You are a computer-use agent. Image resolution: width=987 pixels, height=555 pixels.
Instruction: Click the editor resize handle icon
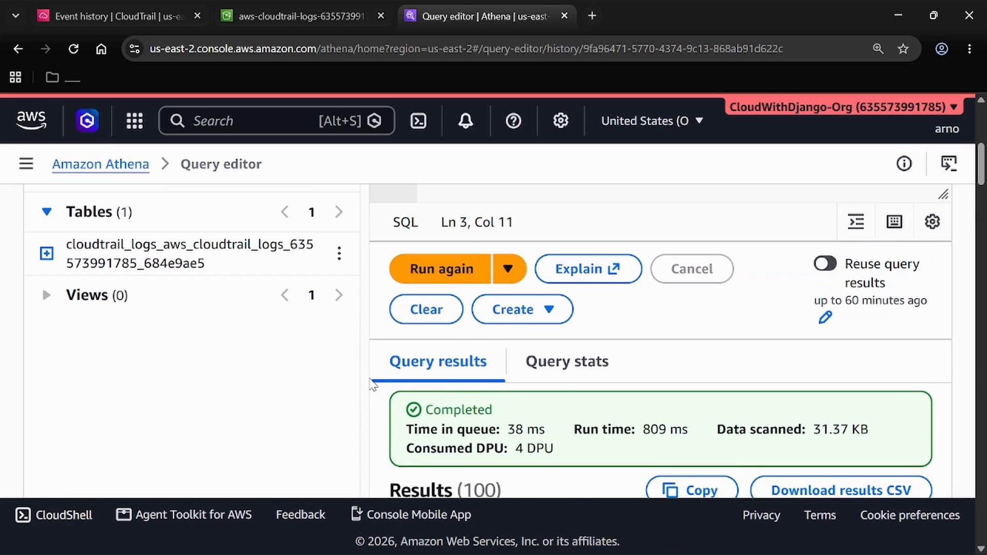tap(943, 194)
